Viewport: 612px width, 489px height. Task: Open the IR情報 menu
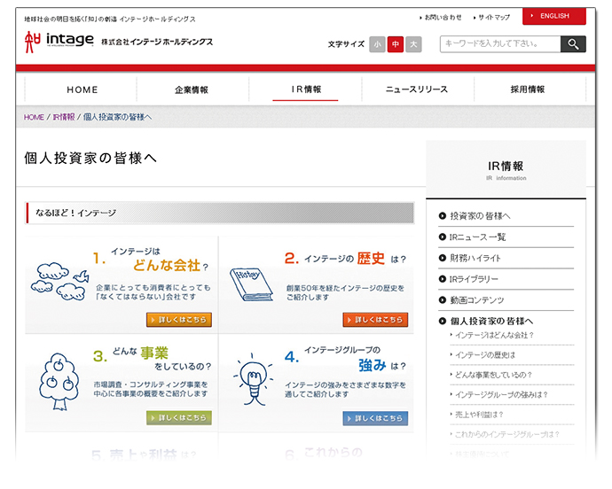pyautogui.click(x=306, y=89)
